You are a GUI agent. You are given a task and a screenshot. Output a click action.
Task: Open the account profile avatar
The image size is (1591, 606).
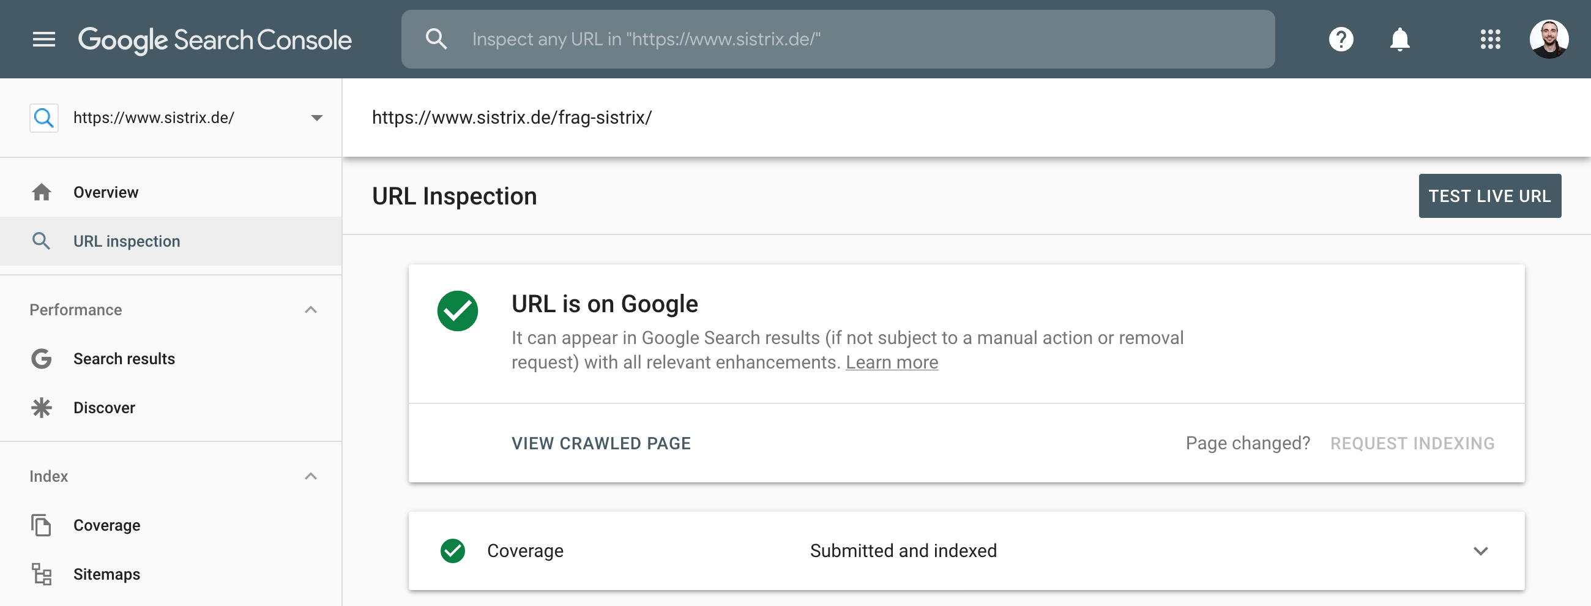[x=1549, y=40]
